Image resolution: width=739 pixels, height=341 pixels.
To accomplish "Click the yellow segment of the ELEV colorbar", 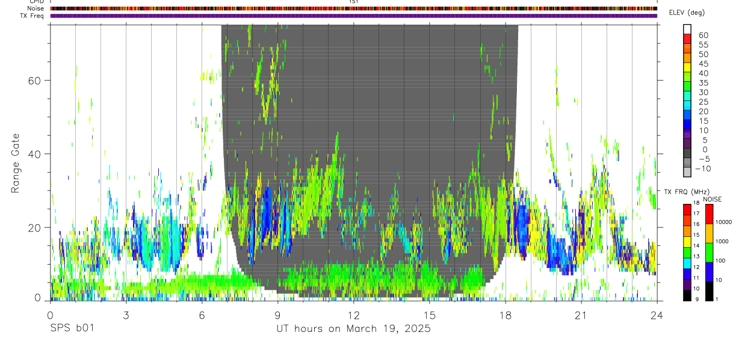I will pos(687,67).
